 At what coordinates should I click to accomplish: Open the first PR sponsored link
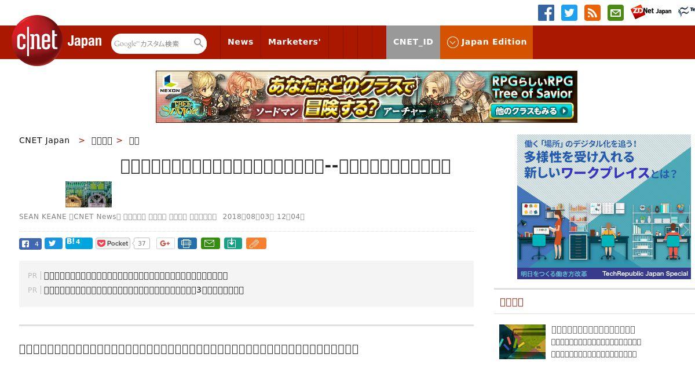point(136,276)
